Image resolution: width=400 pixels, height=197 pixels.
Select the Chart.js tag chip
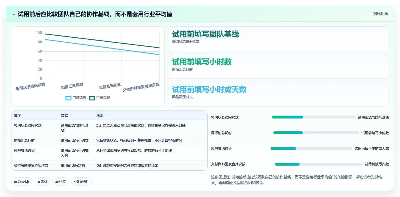point(22,182)
